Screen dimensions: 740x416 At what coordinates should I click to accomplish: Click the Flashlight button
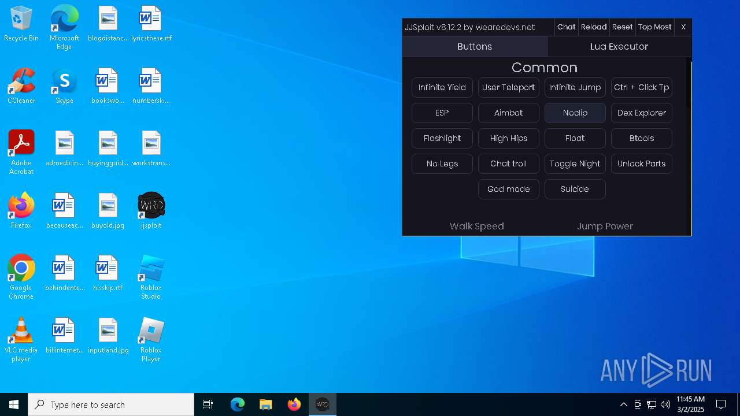[x=442, y=138]
